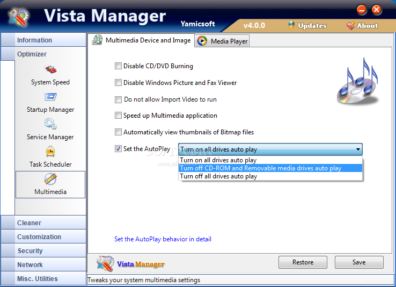
Task: Click the Yamicsoft brand text
Action: [198, 24]
